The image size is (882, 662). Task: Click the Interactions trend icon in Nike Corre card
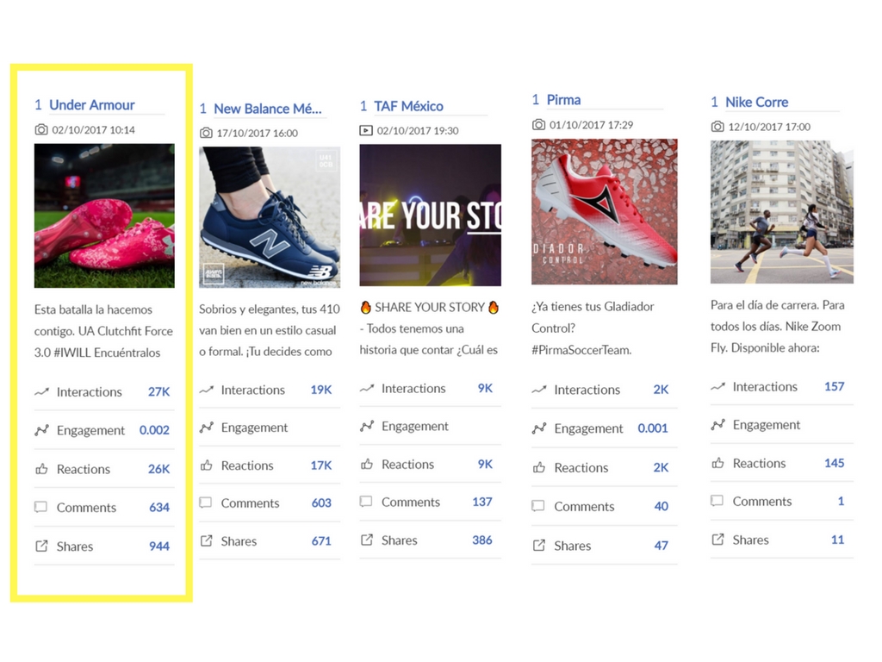pos(717,387)
